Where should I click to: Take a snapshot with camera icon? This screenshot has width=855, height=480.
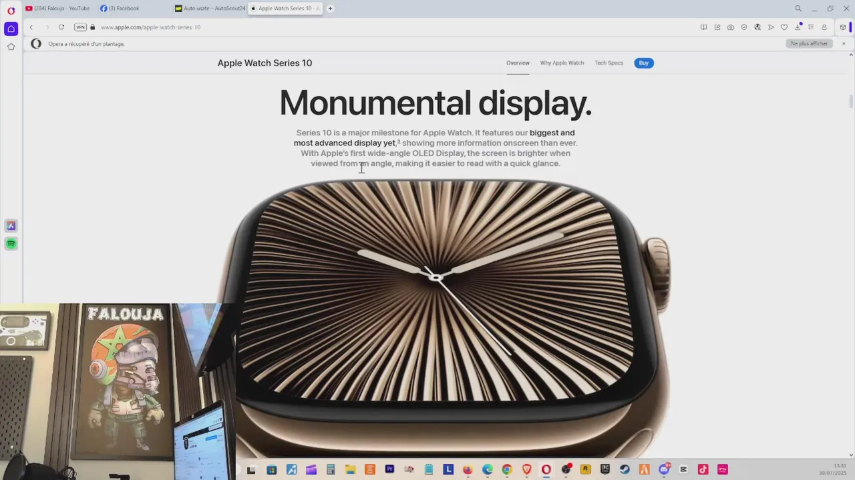(731, 27)
